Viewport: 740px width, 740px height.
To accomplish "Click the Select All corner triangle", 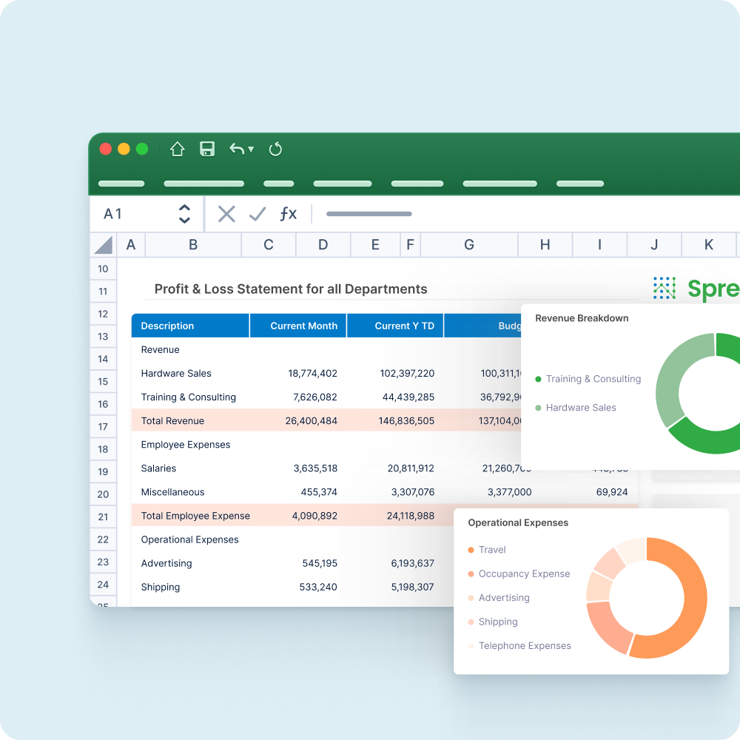I will pyautogui.click(x=104, y=245).
